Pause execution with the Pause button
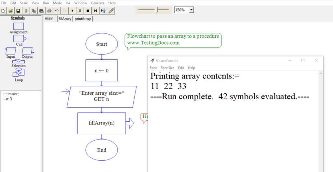 80,11
